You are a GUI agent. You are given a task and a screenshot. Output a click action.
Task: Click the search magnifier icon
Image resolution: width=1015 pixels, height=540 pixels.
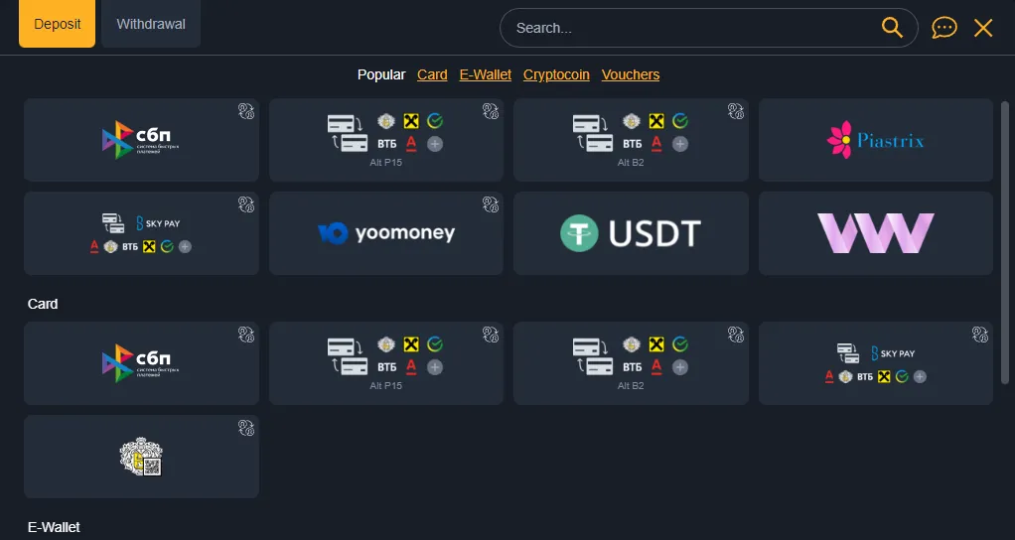tap(892, 27)
